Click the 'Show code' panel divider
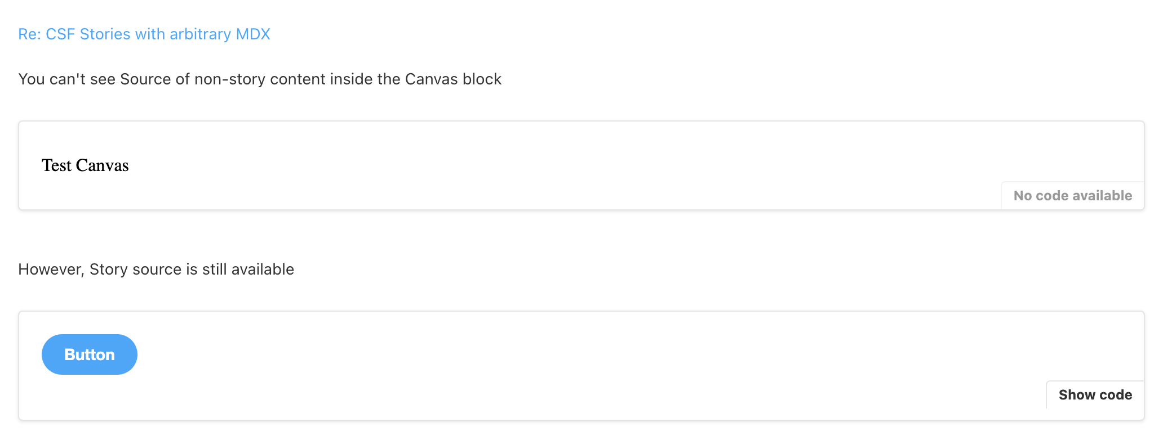The image size is (1154, 440). pyautogui.click(x=1047, y=394)
